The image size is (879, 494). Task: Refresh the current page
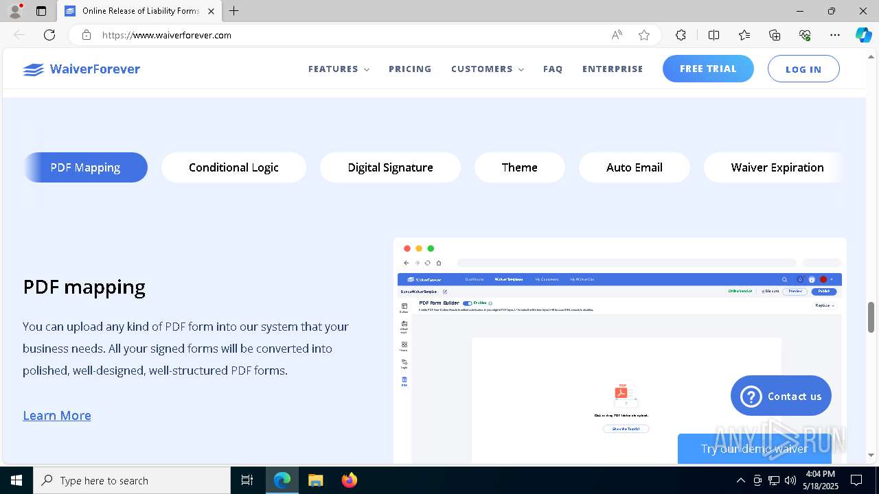(49, 35)
